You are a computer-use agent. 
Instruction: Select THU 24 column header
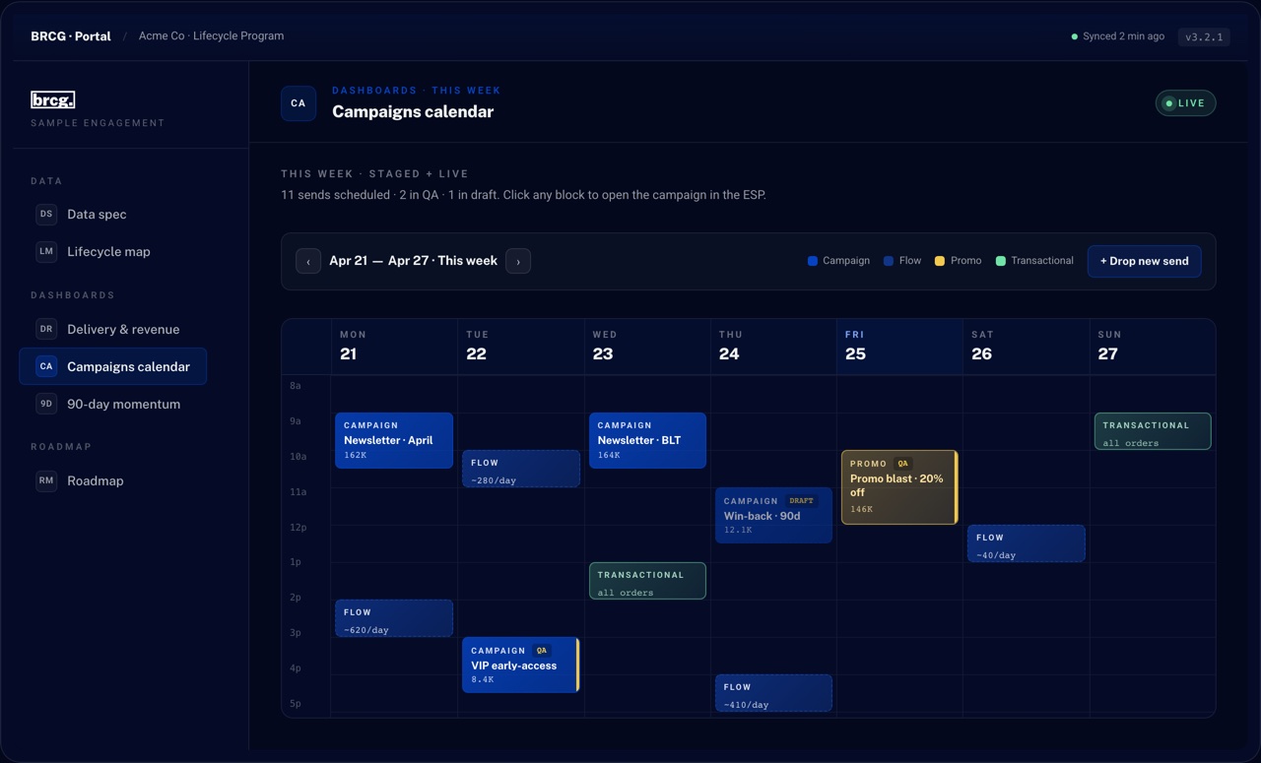tap(773, 347)
